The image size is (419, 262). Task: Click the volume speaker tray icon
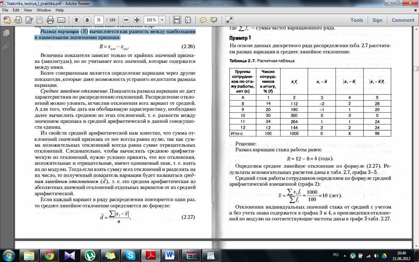(376, 255)
